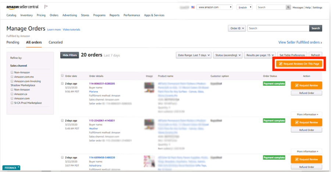Select checkbox for order 113-2542061-4145831

point(62,120)
